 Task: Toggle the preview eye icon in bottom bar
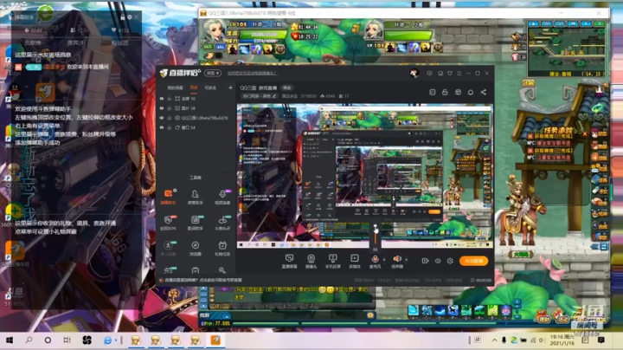438,261
